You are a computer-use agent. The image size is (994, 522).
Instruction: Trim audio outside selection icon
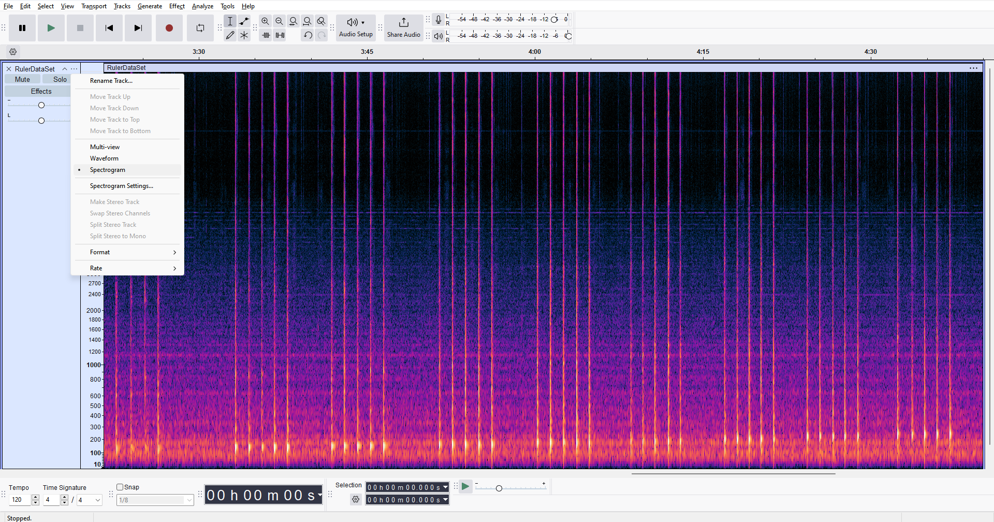point(266,35)
